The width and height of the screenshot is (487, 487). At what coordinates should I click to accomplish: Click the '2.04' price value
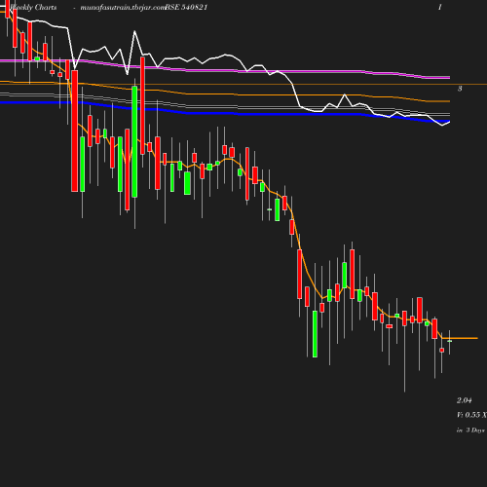coord(464,400)
